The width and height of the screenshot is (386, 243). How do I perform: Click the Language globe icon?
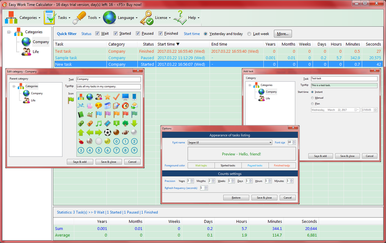(110, 17)
